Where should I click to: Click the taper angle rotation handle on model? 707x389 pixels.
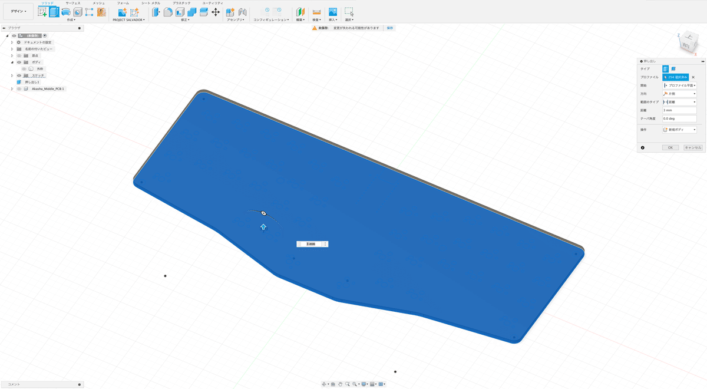click(263, 212)
